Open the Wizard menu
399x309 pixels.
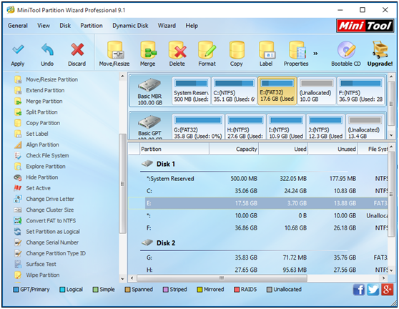(x=167, y=26)
